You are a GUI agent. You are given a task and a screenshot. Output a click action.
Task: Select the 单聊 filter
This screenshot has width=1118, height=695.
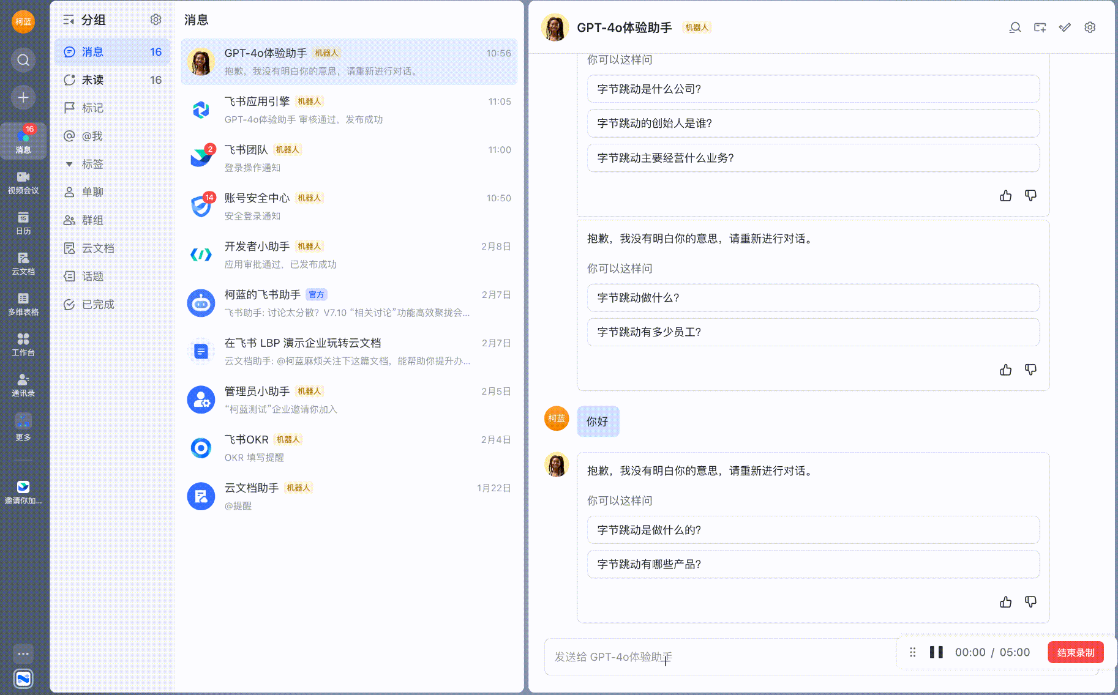tap(113, 192)
